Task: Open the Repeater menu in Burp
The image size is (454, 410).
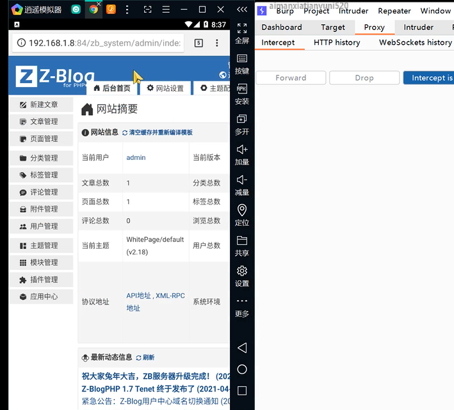Action: coord(394,11)
